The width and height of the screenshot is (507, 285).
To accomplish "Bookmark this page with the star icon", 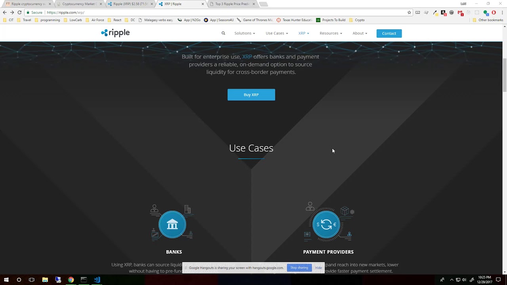I will (x=409, y=12).
